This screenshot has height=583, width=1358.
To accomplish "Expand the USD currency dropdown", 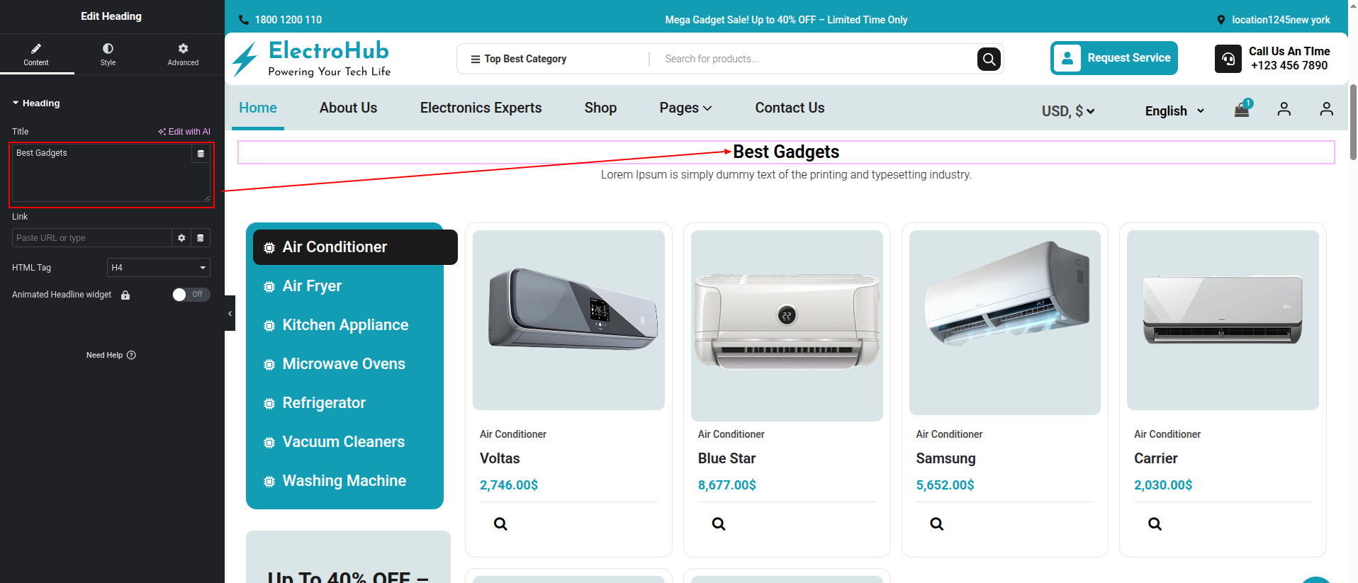I will click(1067, 111).
